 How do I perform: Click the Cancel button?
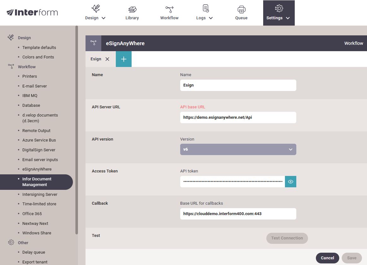327,258
